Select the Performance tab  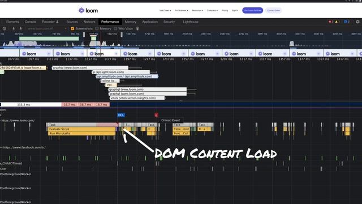[x=110, y=22]
